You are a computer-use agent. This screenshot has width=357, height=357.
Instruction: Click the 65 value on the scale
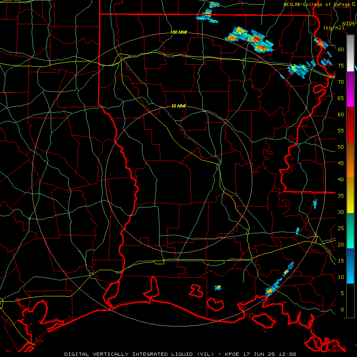[341, 98]
